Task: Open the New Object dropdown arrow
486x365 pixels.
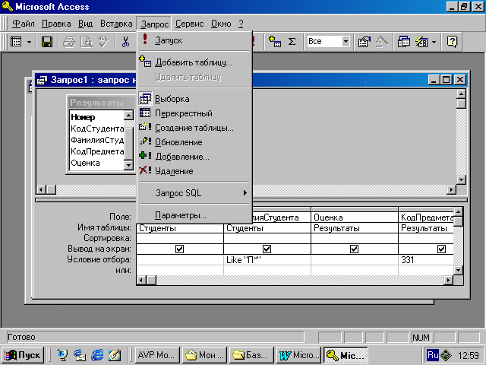Action: tap(434, 42)
